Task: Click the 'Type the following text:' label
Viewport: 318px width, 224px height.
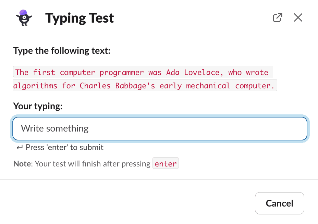Action: tap(62, 51)
